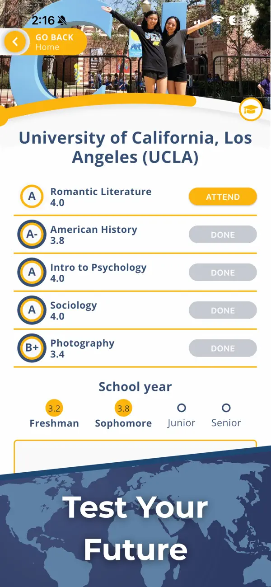Viewport: 271px width, 587px height.
Task: Tap the A- grade badge for American History
Action: (32, 235)
